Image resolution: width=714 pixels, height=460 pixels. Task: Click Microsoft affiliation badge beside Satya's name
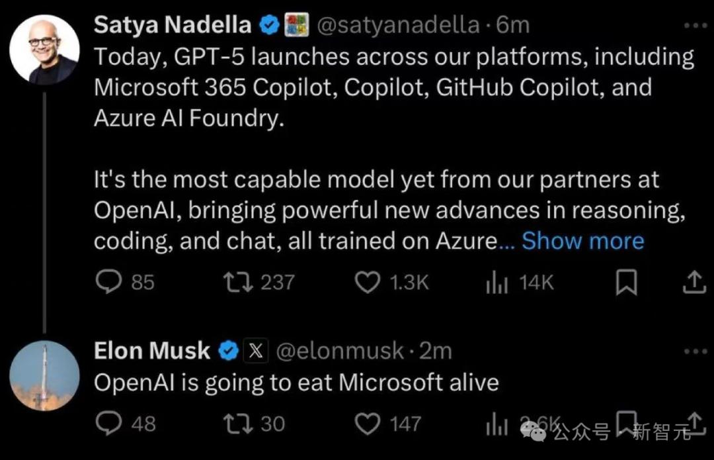coord(297,26)
